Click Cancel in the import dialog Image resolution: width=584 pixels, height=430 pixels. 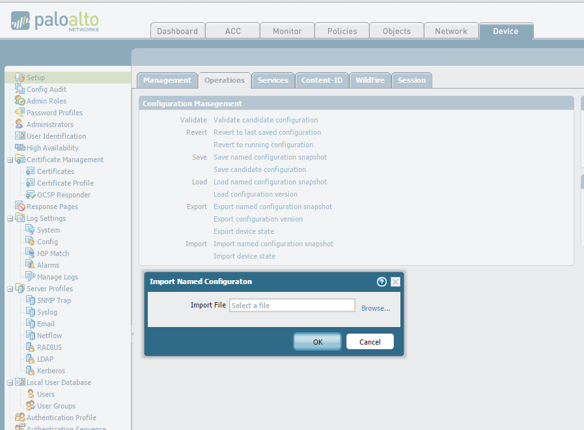click(370, 341)
